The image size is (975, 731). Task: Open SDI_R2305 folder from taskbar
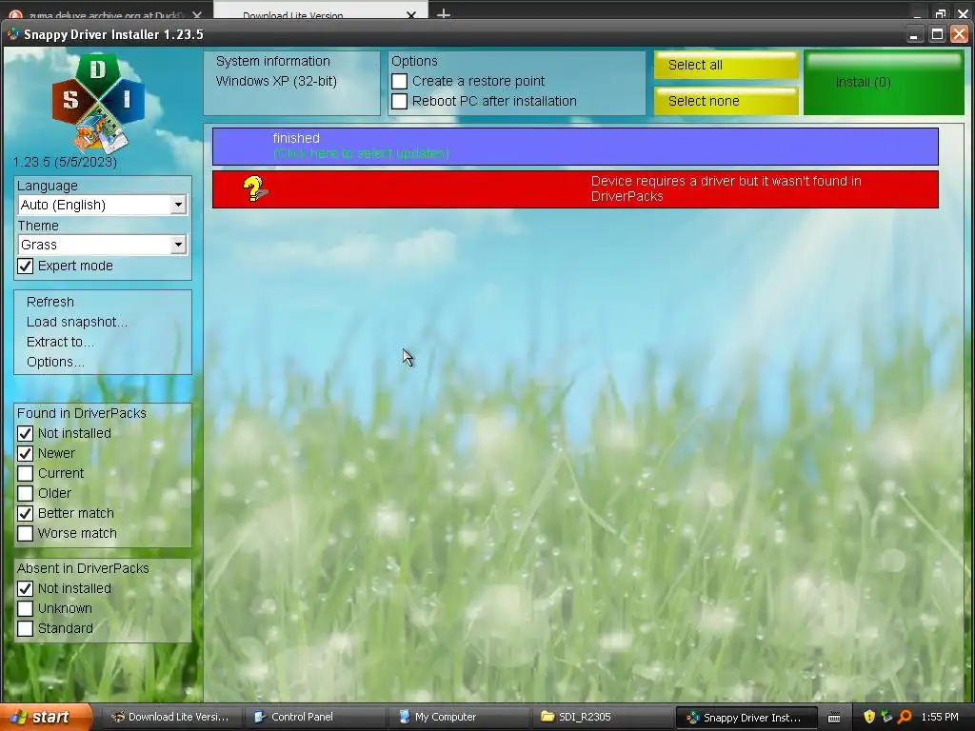[602, 717]
